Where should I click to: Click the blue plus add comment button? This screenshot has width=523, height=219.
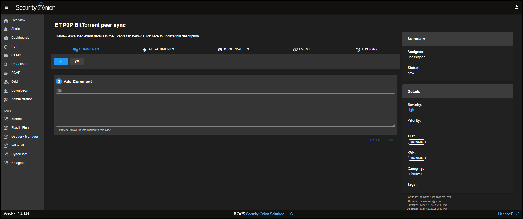pos(61,62)
